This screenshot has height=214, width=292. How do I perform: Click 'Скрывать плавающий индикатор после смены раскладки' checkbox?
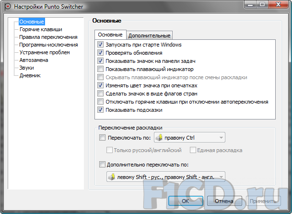click(x=100, y=77)
